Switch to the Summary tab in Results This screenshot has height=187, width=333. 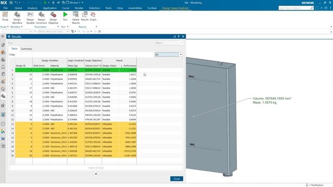(27, 49)
